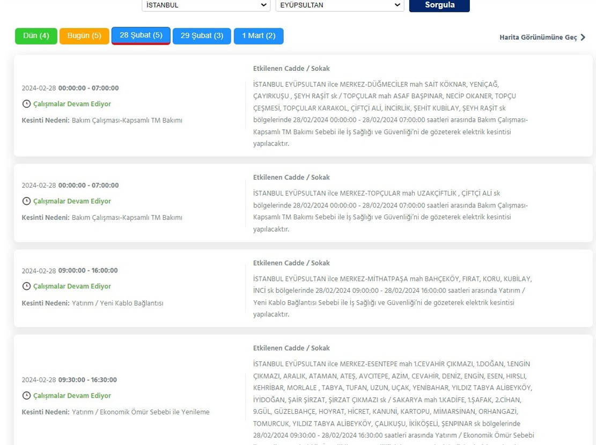Click the chevron arrow next to Harita Görünümüne Geç
596x445 pixels.
coord(583,38)
